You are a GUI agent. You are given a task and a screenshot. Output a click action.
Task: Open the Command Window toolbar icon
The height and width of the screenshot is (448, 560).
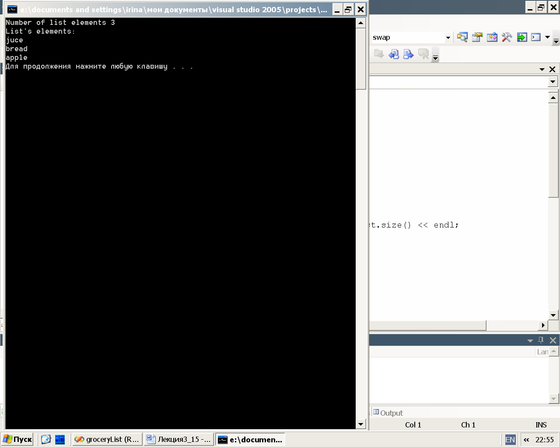click(x=536, y=38)
